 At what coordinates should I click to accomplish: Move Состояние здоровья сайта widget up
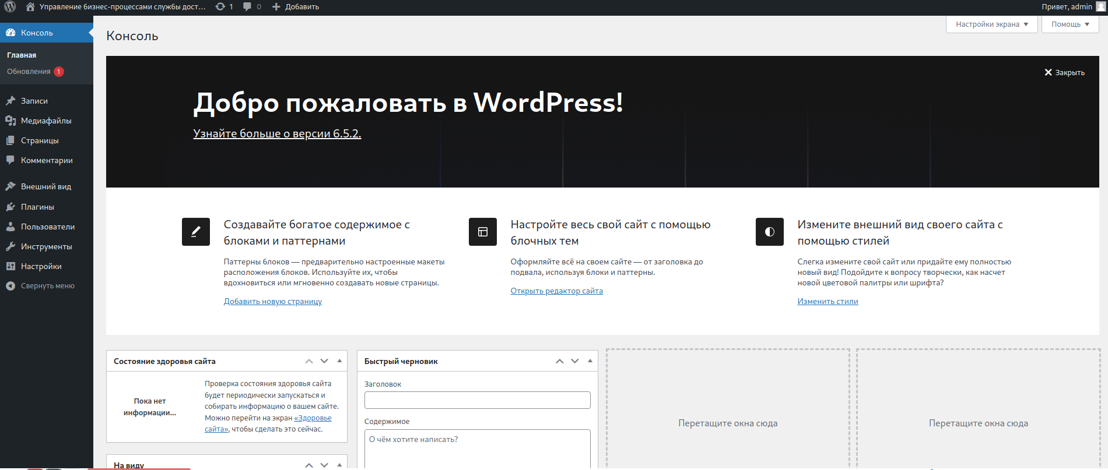coord(309,361)
